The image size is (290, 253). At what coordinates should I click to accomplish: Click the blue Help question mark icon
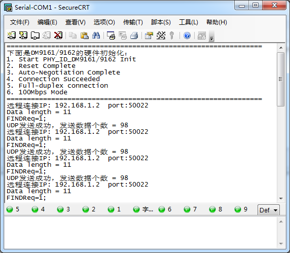(187, 35)
